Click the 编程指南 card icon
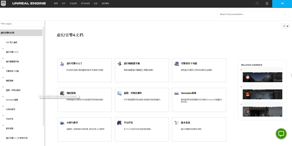The height and width of the screenshot is (146, 292). pos(62,93)
